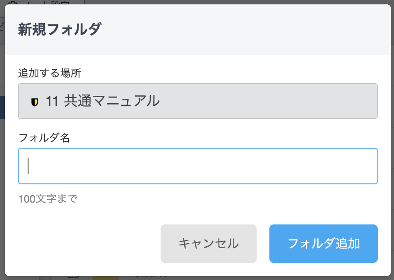This screenshot has width=394, height=280.
Task: Click the 追加する場所 label
Action: point(50,73)
